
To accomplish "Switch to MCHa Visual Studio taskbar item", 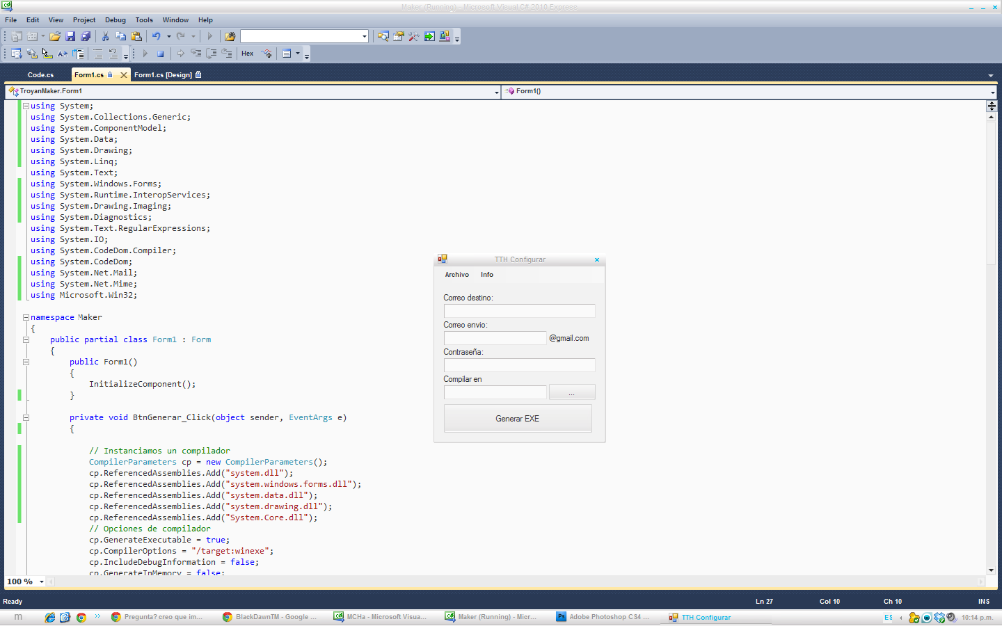I will tap(380, 617).
